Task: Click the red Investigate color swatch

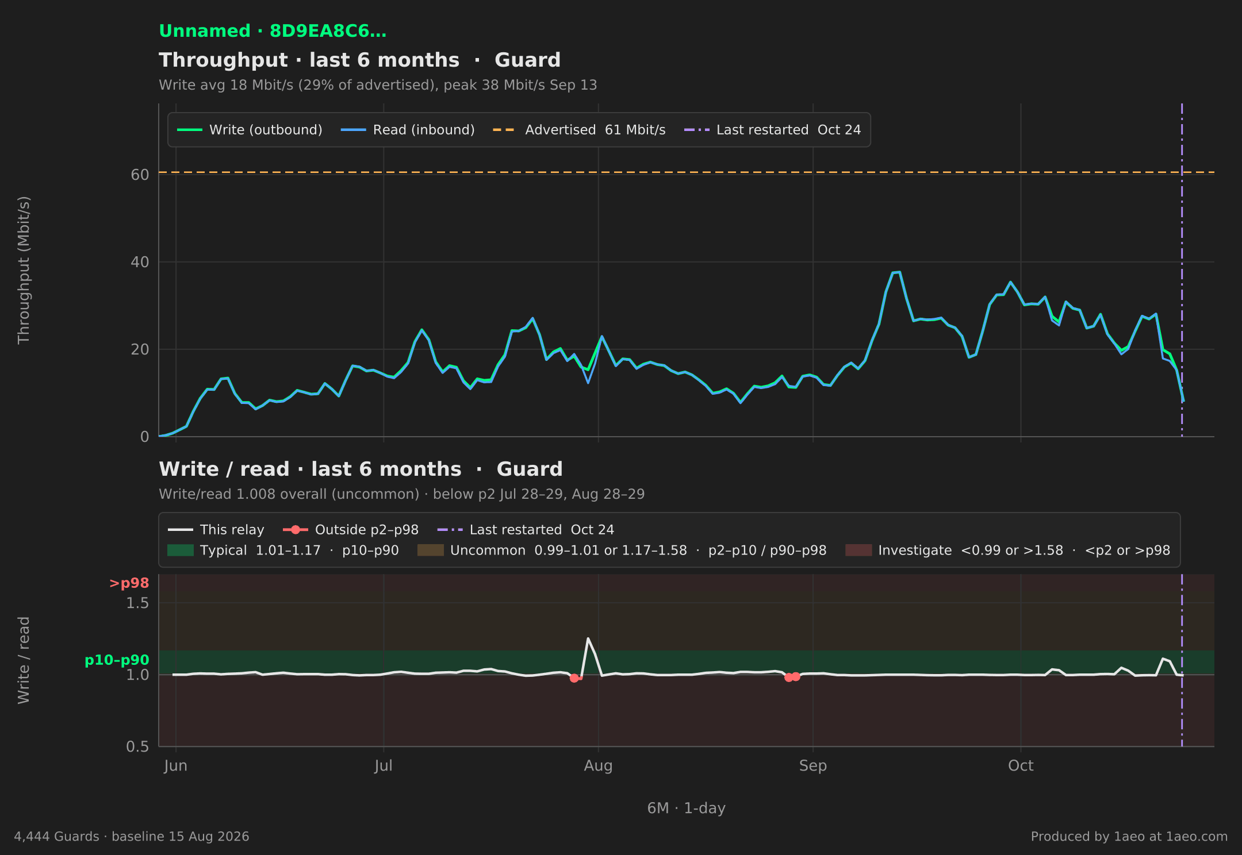Action: pos(858,550)
